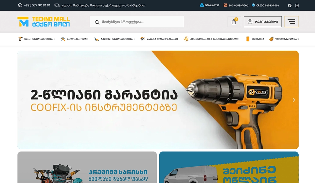Go to previous banner slide

22,100
